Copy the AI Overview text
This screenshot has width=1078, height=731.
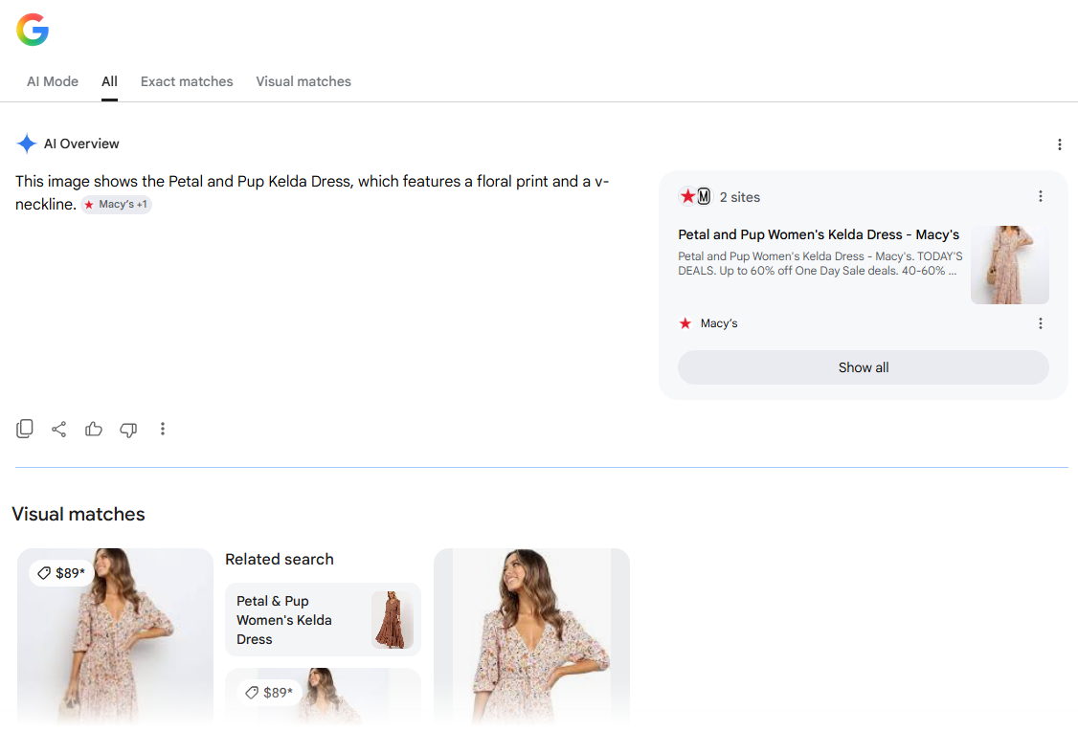(25, 429)
